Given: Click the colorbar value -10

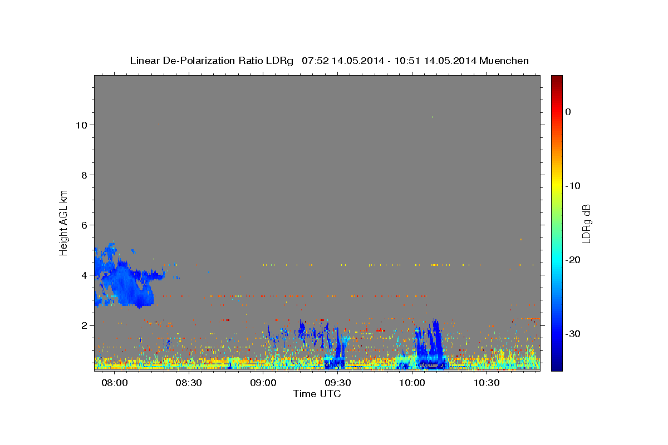Looking at the screenshot, I should click(x=573, y=186).
